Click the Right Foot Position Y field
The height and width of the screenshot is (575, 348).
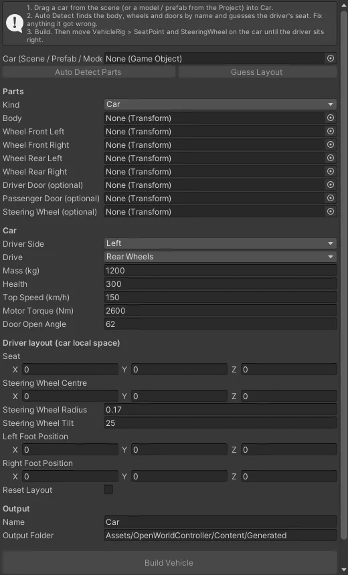(179, 476)
